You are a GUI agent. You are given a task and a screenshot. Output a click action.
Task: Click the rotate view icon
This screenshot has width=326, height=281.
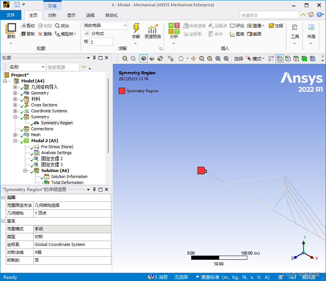181,59
